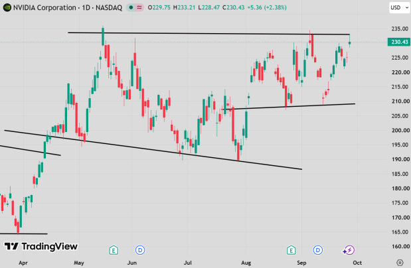Click the Oct label on time axis

[357, 263]
